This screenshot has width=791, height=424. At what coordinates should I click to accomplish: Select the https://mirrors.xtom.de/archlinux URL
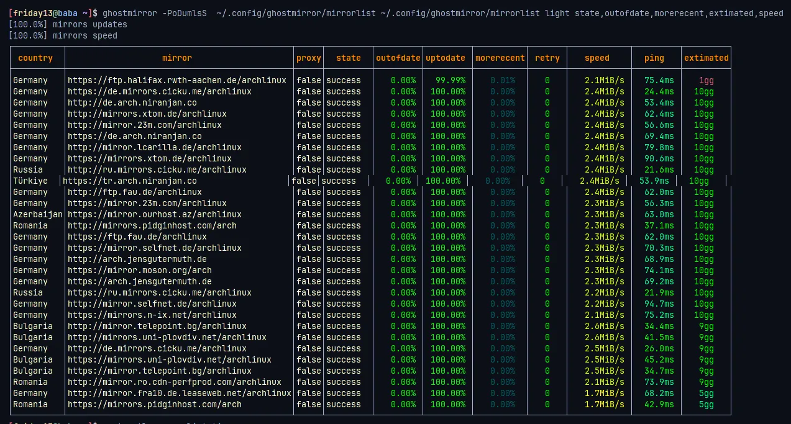[150, 158]
